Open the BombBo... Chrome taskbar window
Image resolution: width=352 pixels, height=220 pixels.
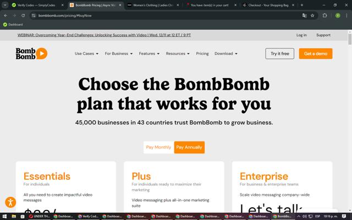pyautogui.click(x=283, y=216)
